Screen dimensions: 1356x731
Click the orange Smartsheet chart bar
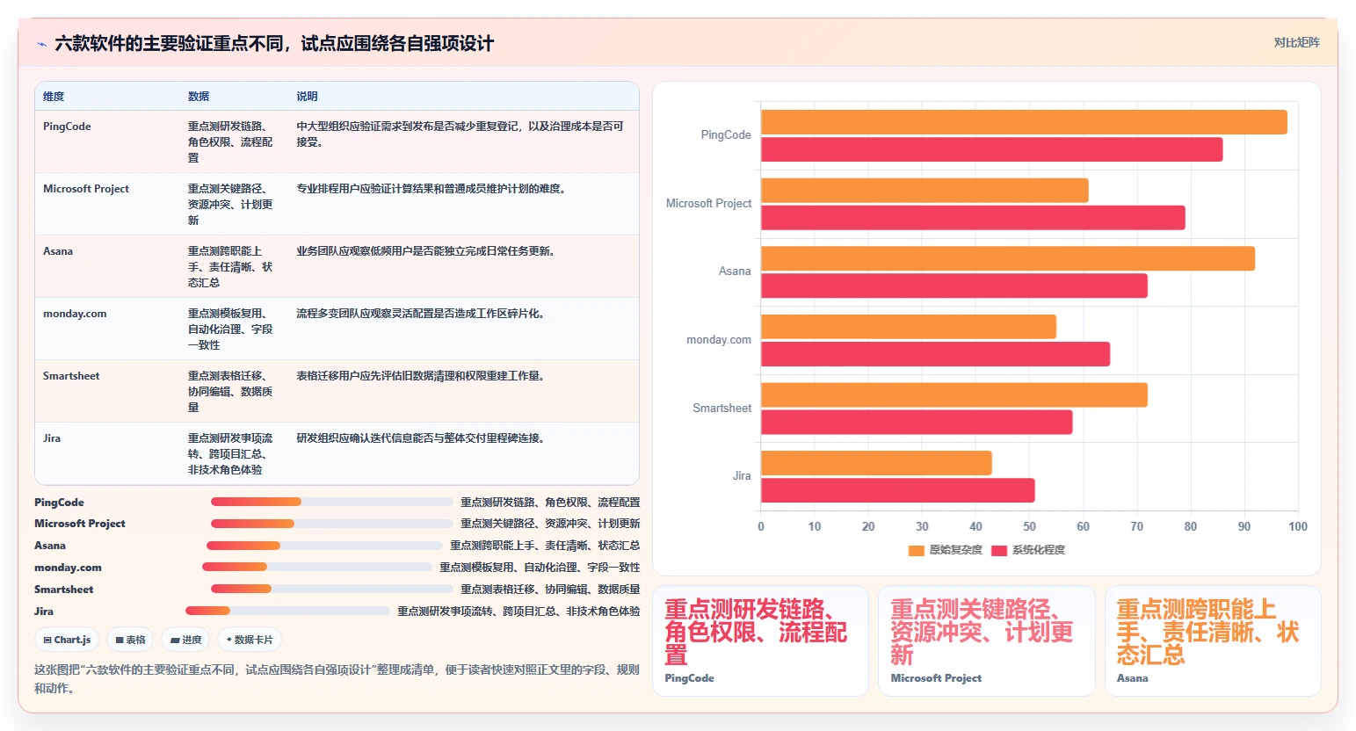pyautogui.click(x=954, y=395)
